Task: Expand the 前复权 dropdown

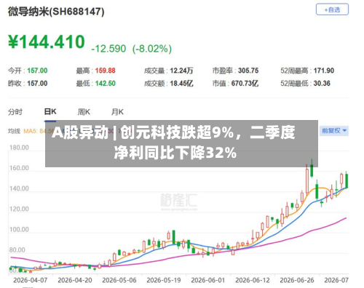Action: tap(334, 131)
